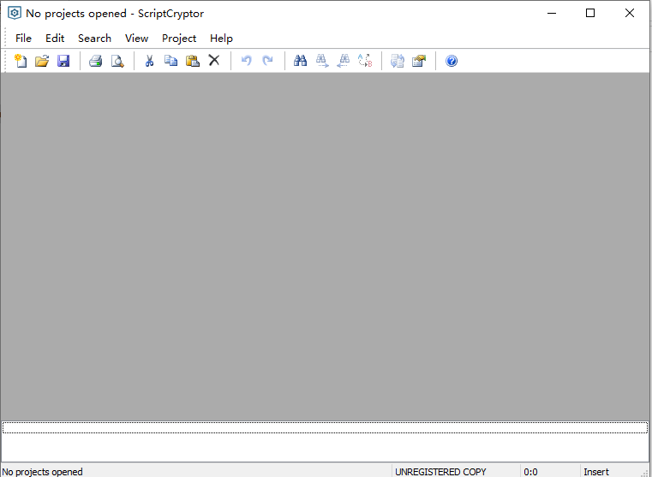
Task: Click the Print toolbar icon
Action: pos(96,61)
